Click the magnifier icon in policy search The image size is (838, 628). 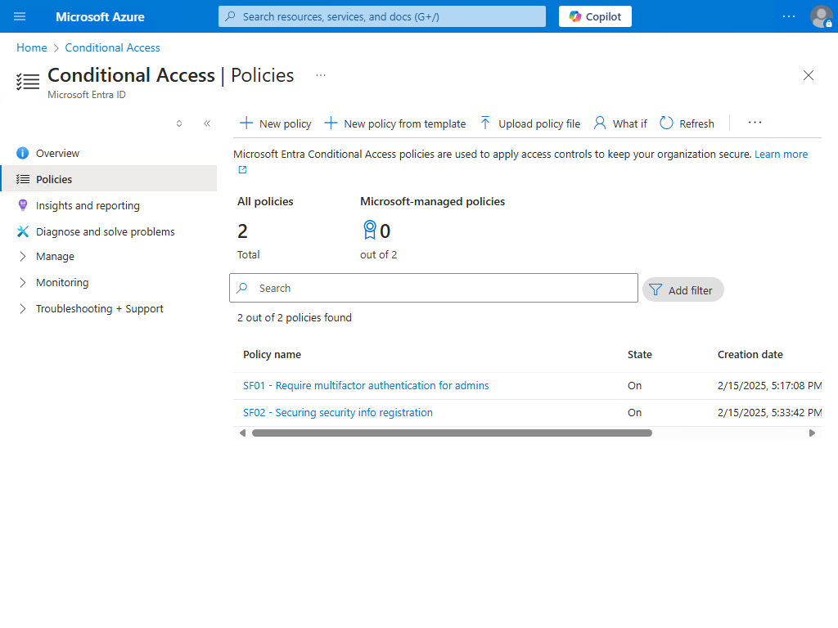coord(242,288)
